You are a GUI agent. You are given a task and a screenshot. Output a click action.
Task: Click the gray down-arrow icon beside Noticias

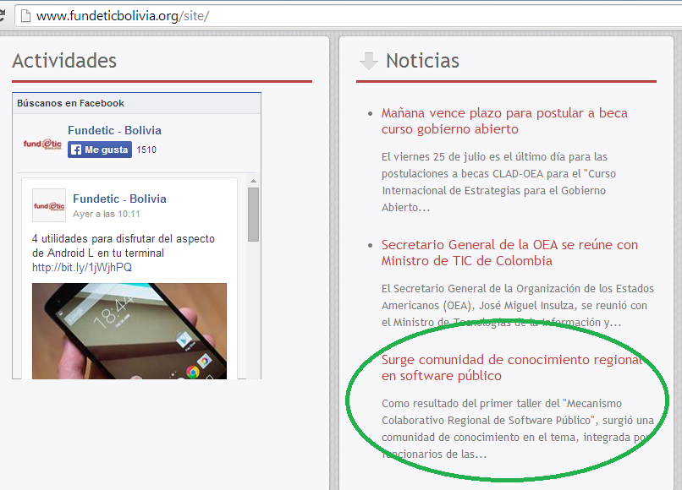click(368, 61)
